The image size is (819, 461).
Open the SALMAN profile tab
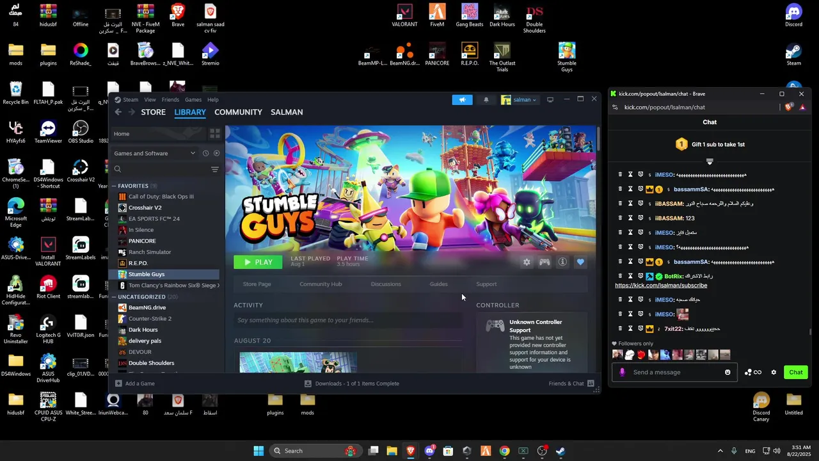coord(287,112)
